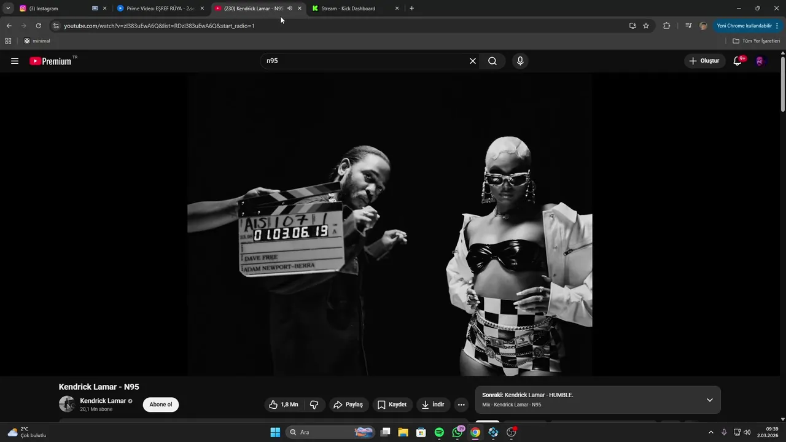Open Spotify from the taskbar
786x442 pixels.
coord(439,432)
